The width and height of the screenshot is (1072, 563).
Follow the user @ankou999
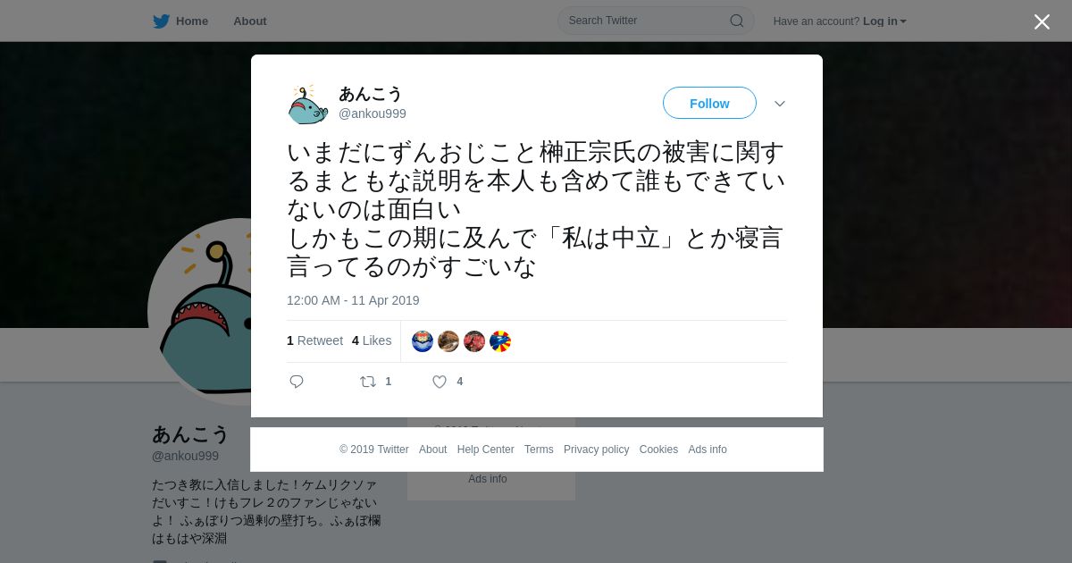click(709, 103)
